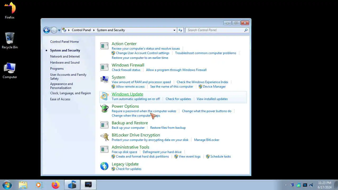Click View installed updates
Viewport: 338px width, 190px height.
[212, 99]
